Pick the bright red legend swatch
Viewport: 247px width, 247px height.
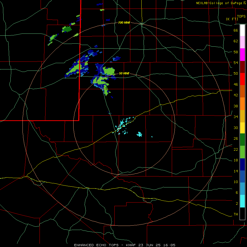(x=242, y=79)
